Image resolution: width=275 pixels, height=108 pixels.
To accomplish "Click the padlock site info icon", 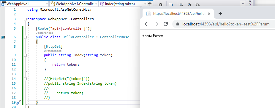I will click(x=178, y=24).
